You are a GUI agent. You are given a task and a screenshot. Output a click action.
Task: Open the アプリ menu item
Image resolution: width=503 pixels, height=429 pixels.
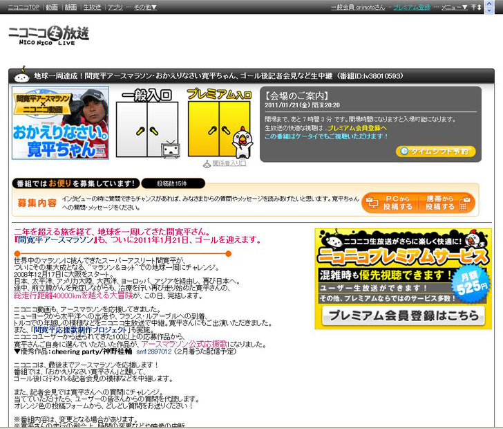(x=115, y=7)
